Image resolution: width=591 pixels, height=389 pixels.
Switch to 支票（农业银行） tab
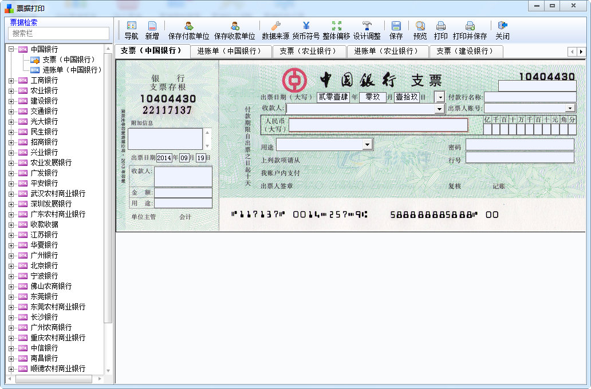(308, 51)
